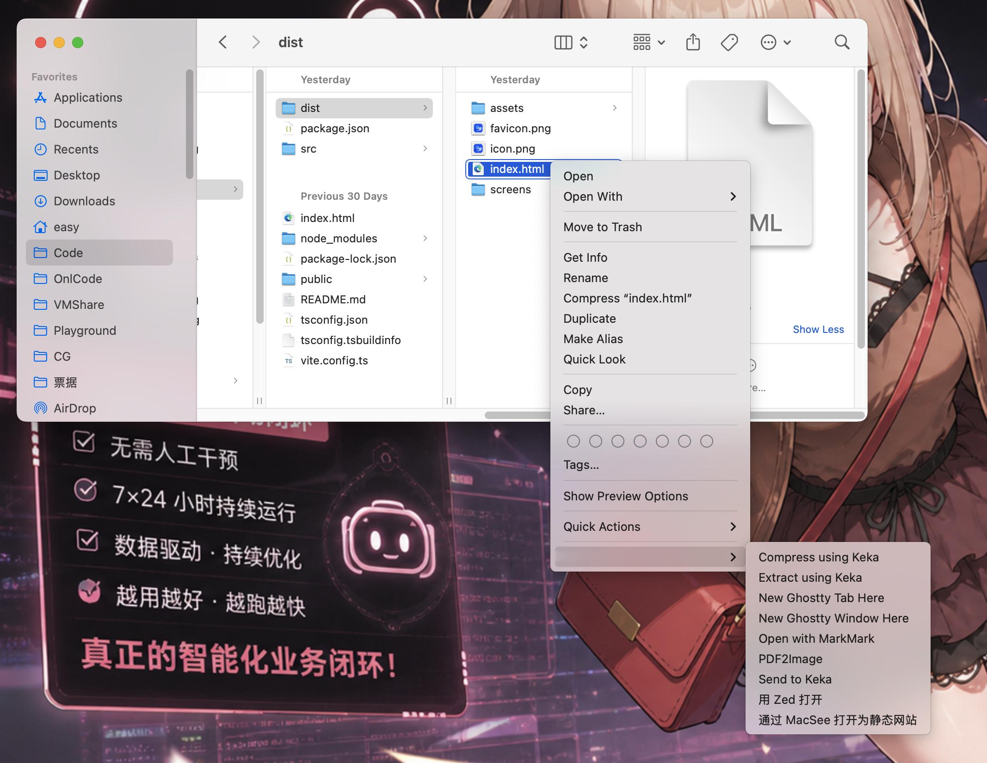Expand the Open With submenu
987x763 pixels.
coord(650,197)
